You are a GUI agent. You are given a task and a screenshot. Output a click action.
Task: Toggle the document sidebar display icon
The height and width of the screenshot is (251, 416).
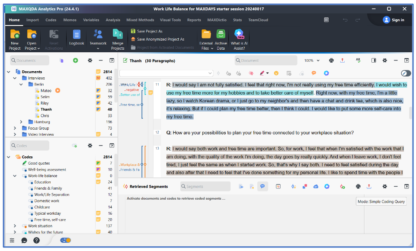coord(374,60)
